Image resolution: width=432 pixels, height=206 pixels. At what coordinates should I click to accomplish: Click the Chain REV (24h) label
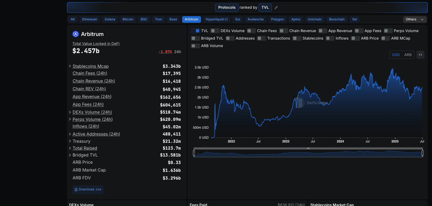[x=89, y=89]
